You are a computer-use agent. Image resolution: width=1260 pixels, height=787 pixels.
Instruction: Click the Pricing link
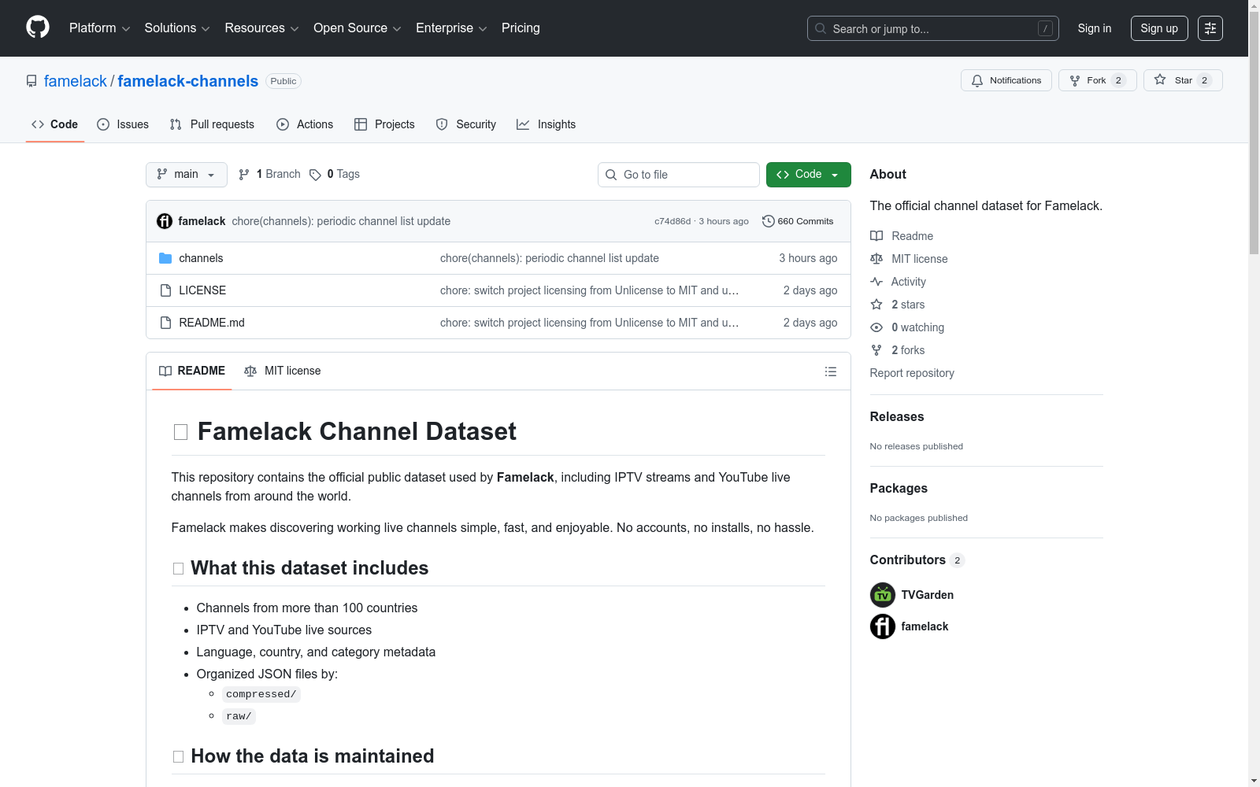point(521,28)
